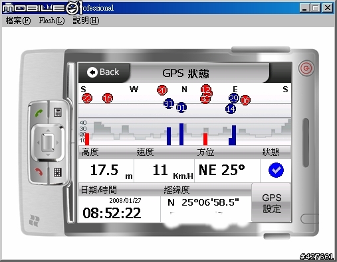Screen dimensions: 337x262
Task: Click the 經緯度 label
Action: (x=177, y=190)
